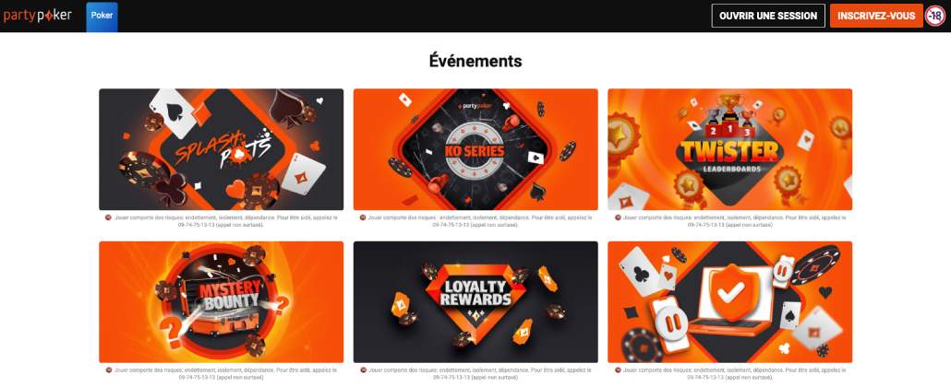Click warning icon under shield banner
This screenshot has height=387, width=951.
point(618,369)
